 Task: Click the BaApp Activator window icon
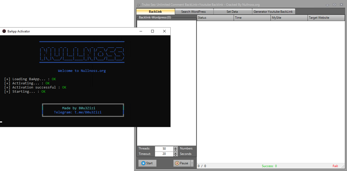click(4, 31)
